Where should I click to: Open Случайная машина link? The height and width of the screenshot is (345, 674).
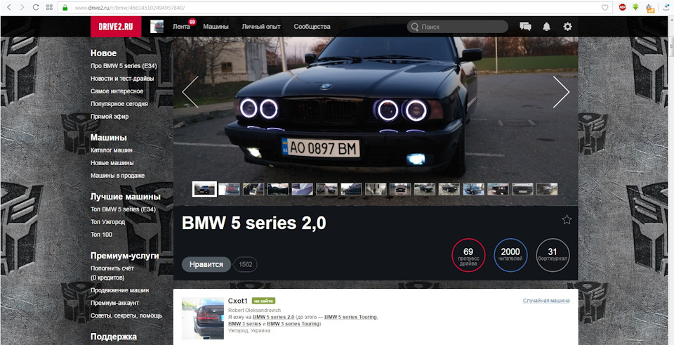pyautogui.click(x=546, y=300)
